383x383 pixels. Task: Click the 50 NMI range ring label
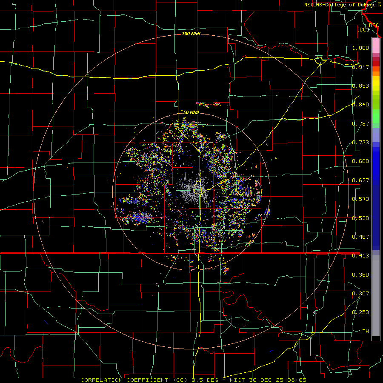click(x=191, y=112)
